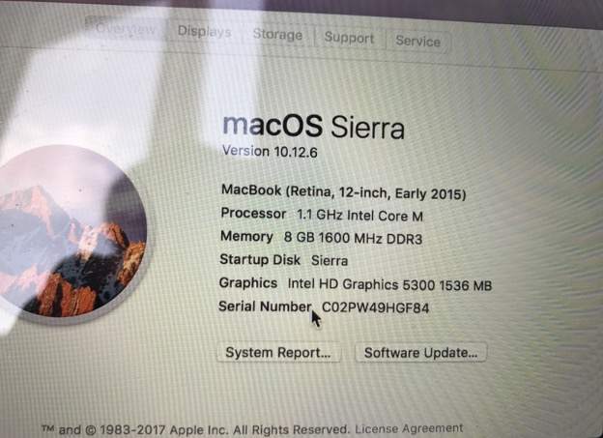Open the Displays tab
Viewport: 603px width, 438px height.
click(x=204, y=32)
